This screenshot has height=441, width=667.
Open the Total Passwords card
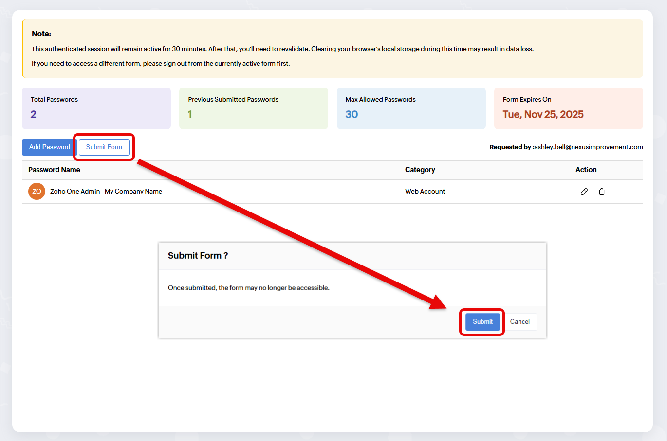96,108
